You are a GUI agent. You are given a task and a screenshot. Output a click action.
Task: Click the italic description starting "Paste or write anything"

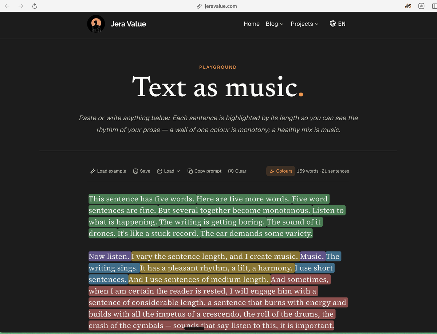pyautogui.click(x=218, y=124)
